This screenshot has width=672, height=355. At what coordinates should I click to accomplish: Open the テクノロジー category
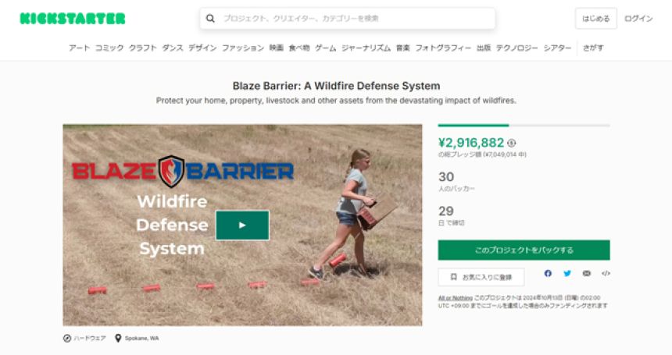point(517,48)
